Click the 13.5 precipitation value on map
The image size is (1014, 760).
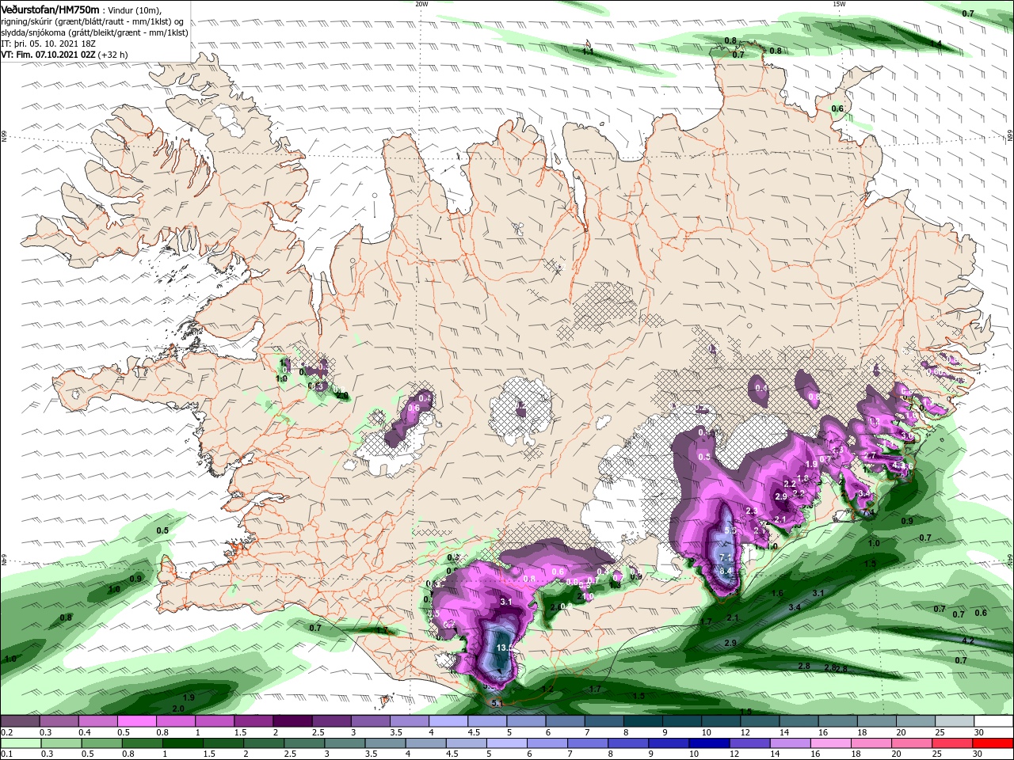[505, 648]
